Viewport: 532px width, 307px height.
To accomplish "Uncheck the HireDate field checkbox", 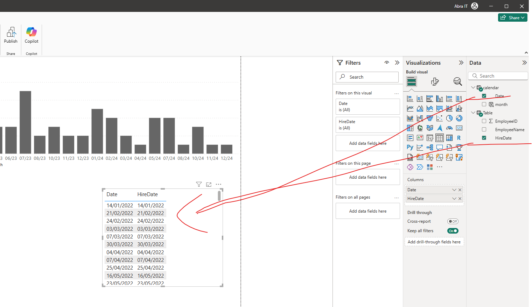I will 484,138.
